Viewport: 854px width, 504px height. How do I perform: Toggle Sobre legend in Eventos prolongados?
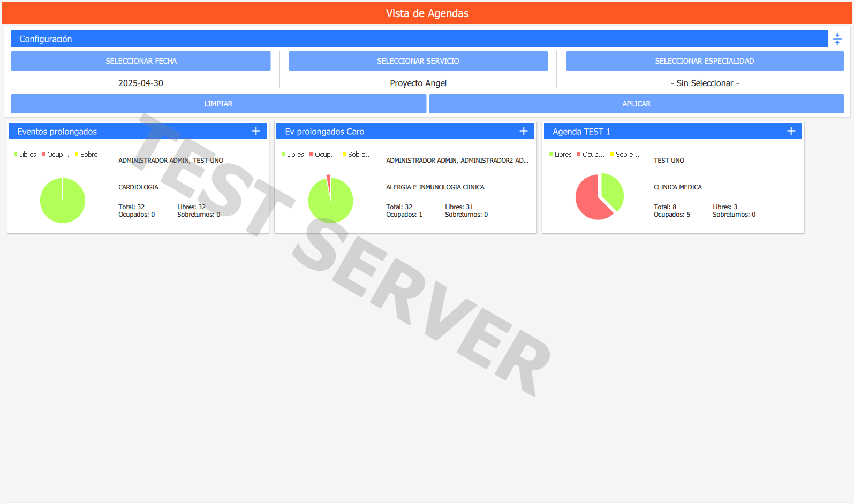click(89, 155)
